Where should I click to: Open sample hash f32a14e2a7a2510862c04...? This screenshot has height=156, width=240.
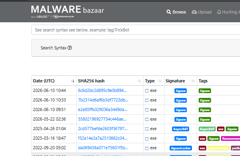tap(103, 138)
